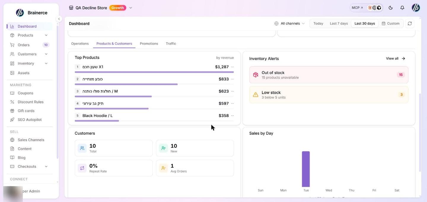Open the Out of stock alert

coord(329,75)
